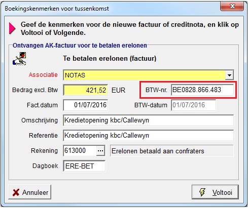
Task: Click the greyed BTW-datum field
Action: click(x=193, y=105)
